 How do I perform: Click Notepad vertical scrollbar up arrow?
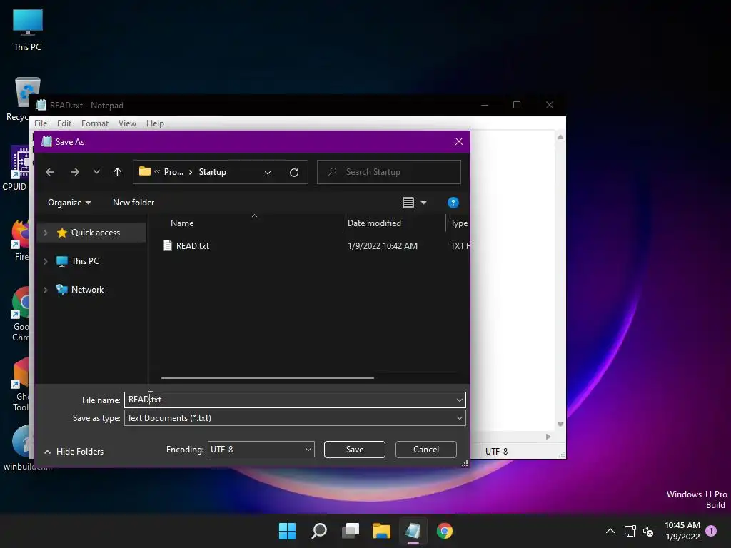coord(560,137)
